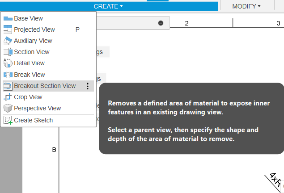
Task: Choose Breakout Section View from the menu
Action: [x=45, y=86]
